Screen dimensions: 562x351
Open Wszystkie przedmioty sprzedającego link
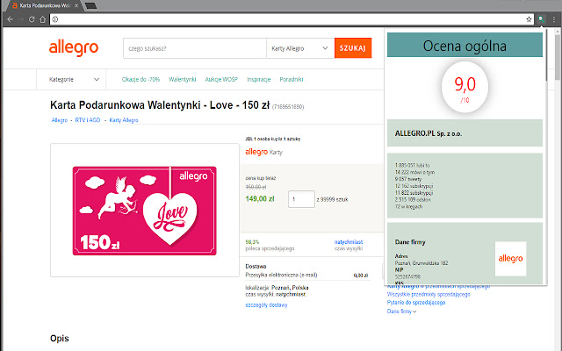[429, 295]
